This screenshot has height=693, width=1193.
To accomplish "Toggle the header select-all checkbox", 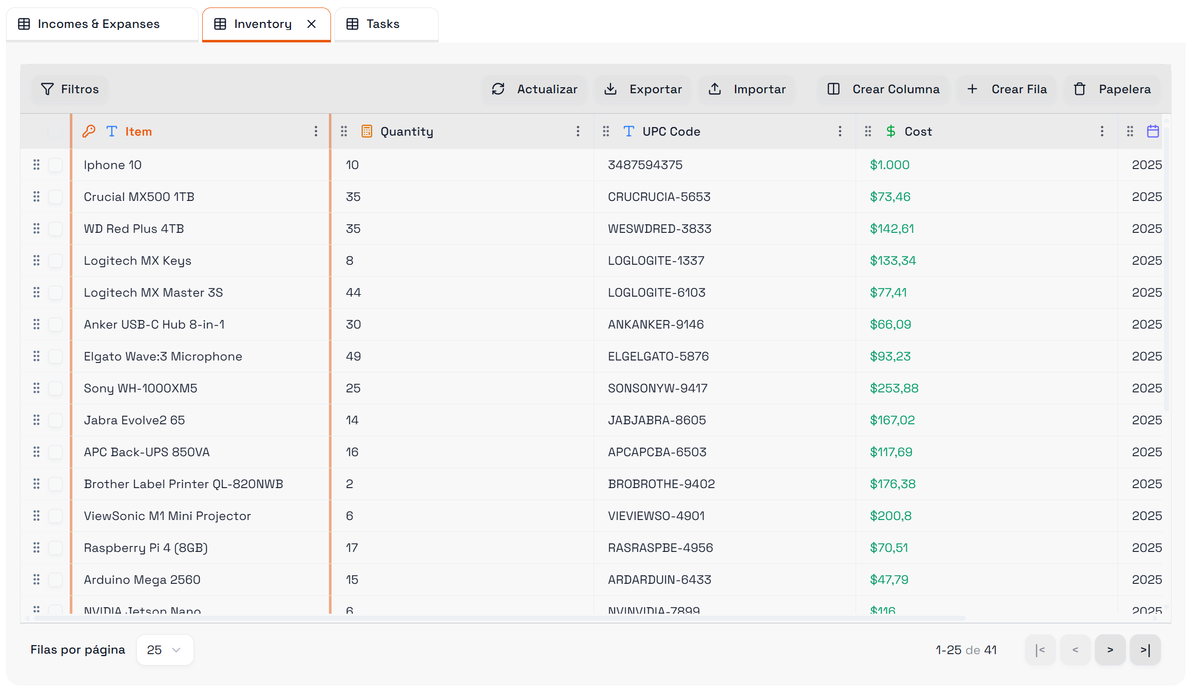I will (x=55, y=132).
